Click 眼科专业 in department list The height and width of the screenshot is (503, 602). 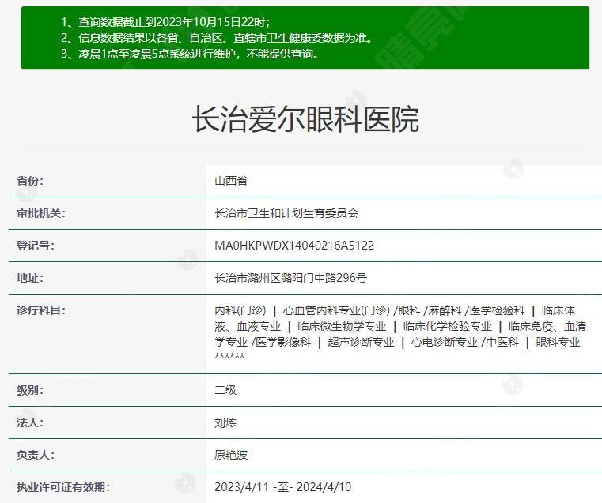(558, 342)
